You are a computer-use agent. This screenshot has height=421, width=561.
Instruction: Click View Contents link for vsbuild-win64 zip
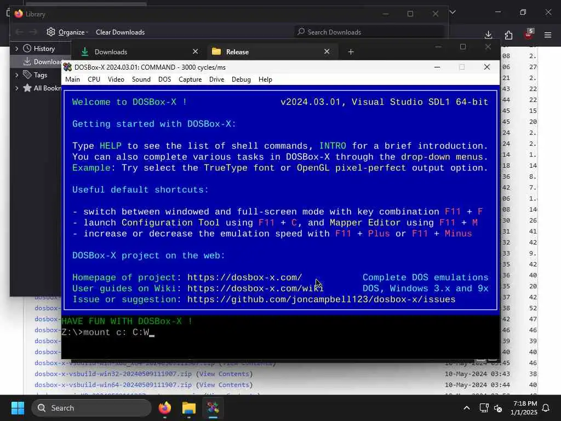point(224,385)
